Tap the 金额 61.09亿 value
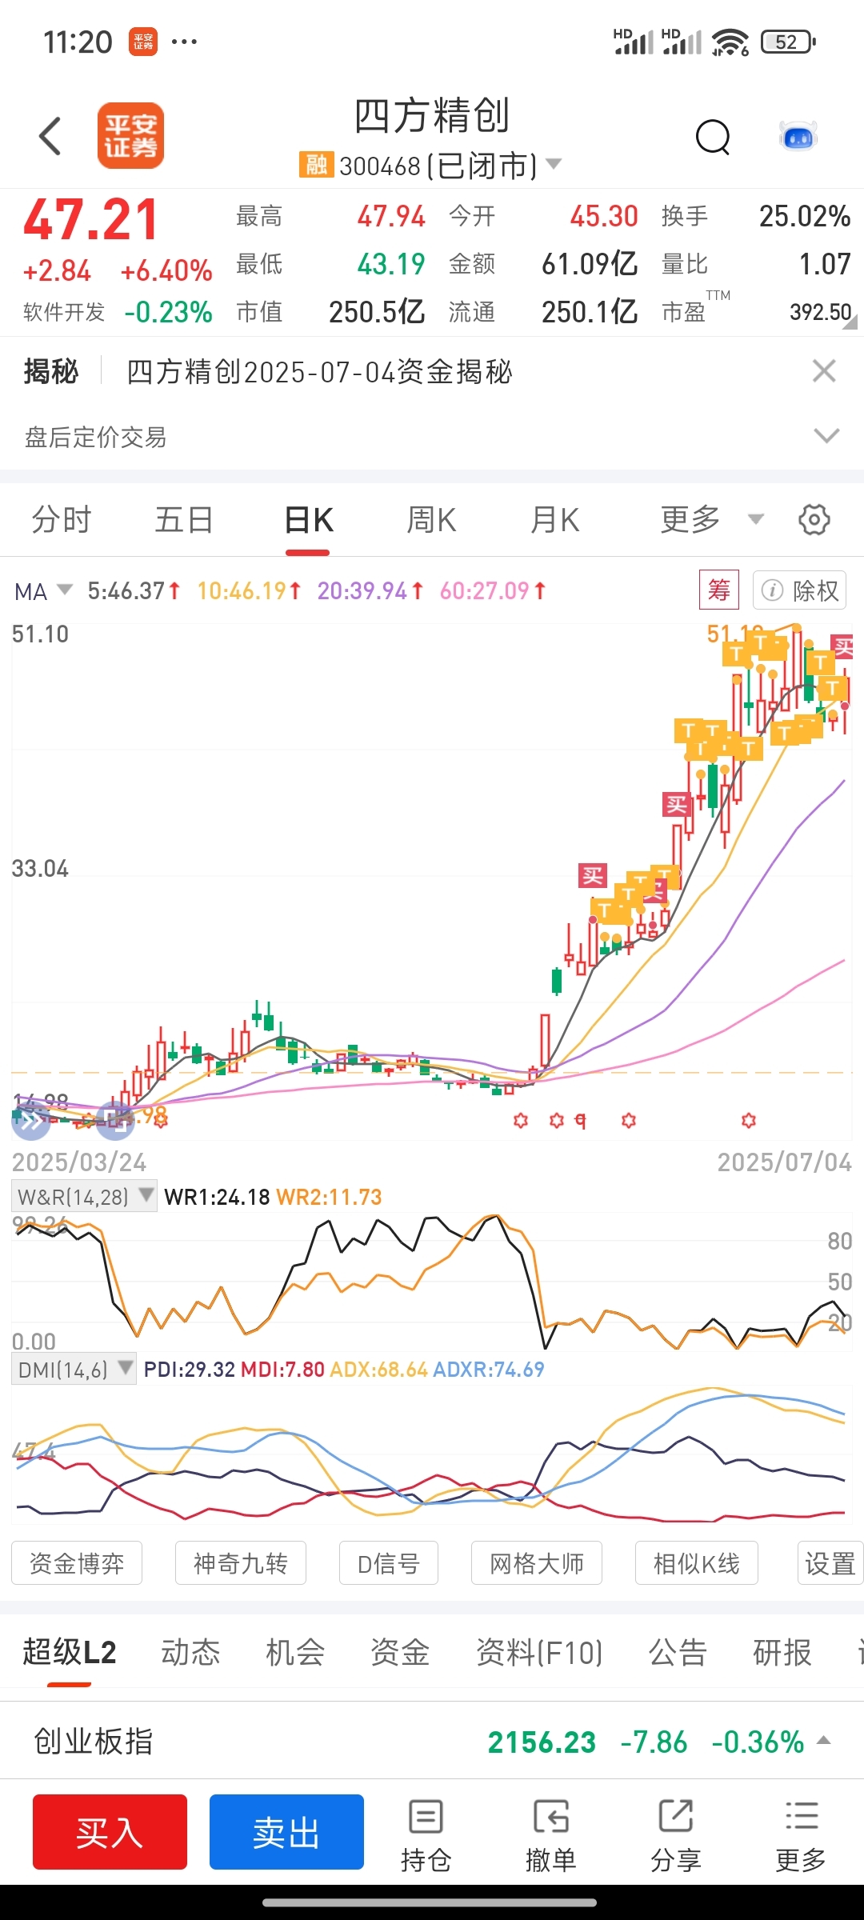 [590, 264]
